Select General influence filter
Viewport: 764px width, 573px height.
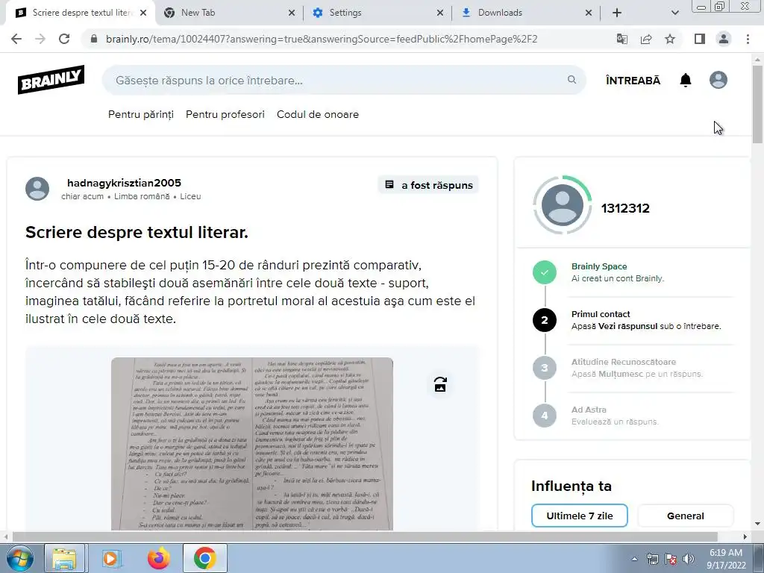(x=685, y=516)
